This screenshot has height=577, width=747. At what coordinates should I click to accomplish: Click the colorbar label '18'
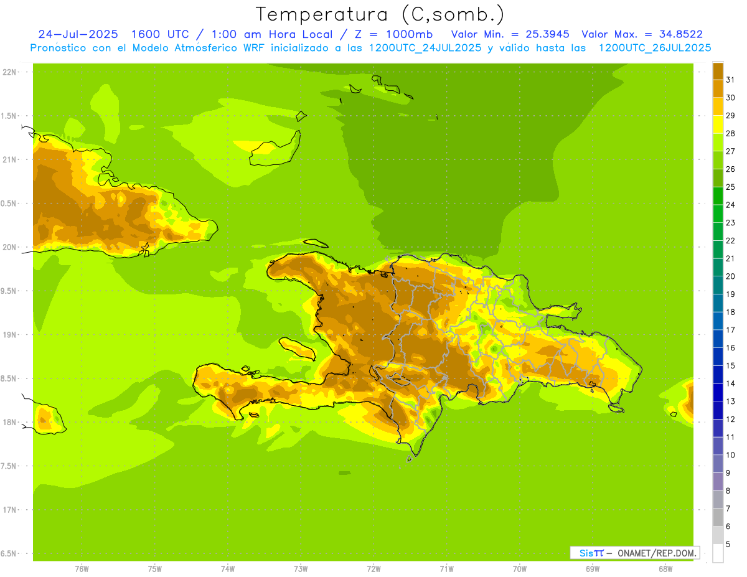coord(730,312)
